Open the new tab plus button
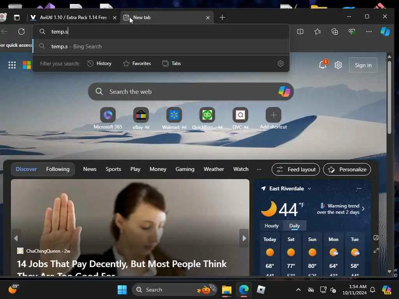399x299 pixels. [222, 18]
